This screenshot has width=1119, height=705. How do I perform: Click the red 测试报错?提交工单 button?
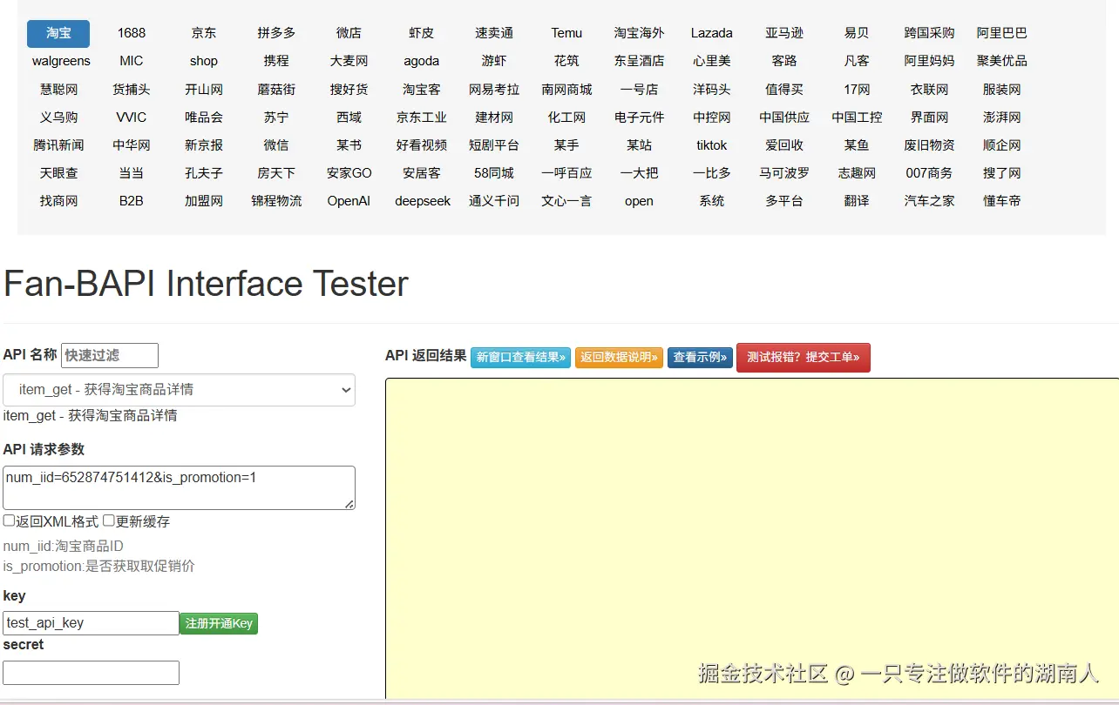coord(804,357)
